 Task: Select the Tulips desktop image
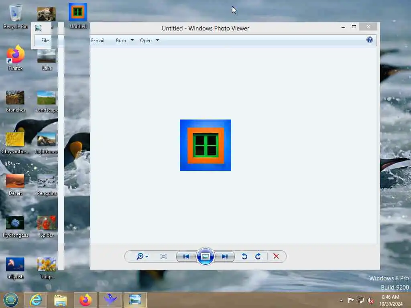coord(47,267)
